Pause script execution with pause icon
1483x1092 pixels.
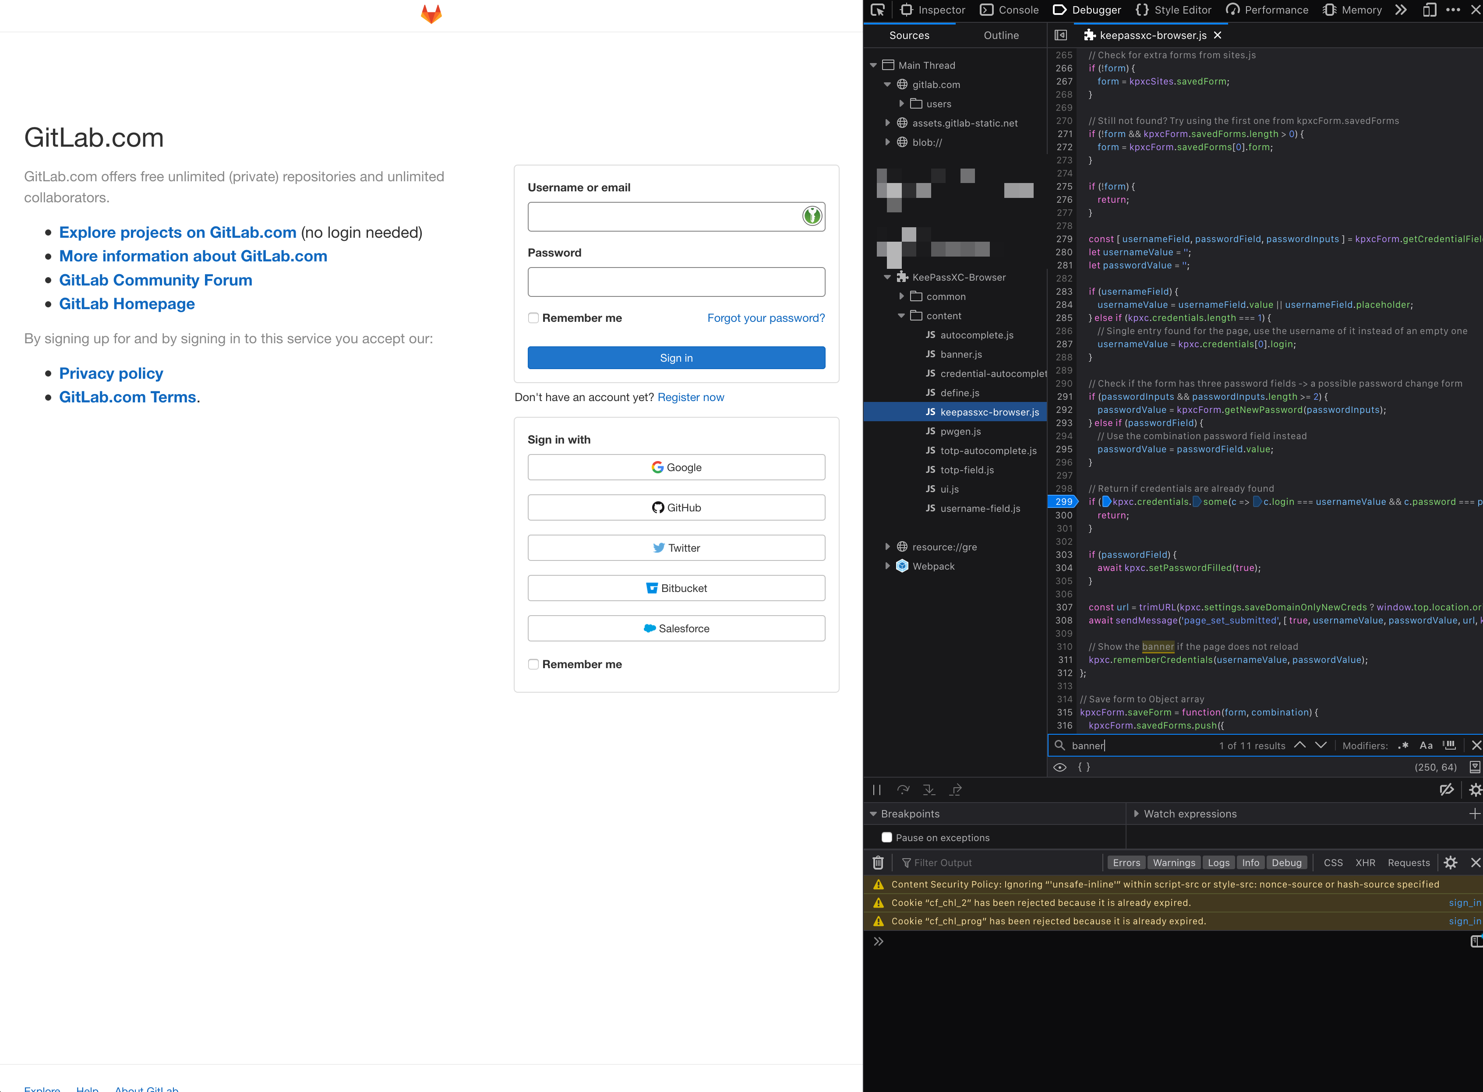pyautogui.click(x=877, y=789)
